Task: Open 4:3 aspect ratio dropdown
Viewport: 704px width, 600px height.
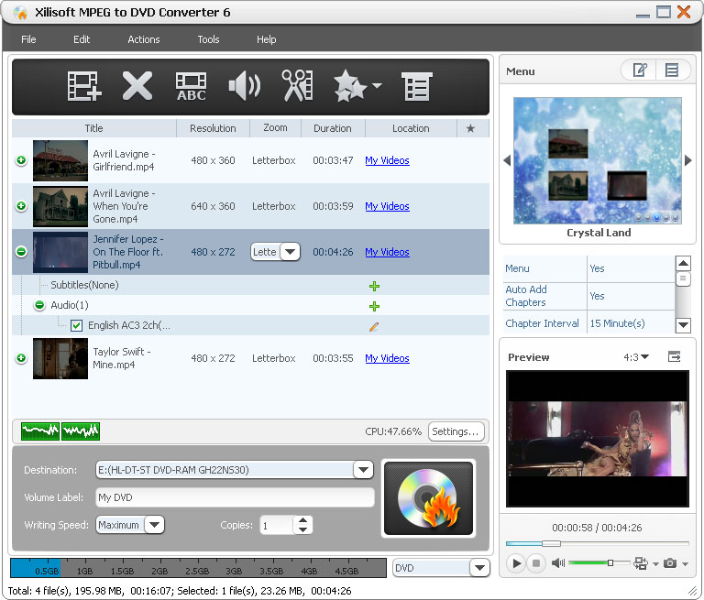Action: point(636,357)
